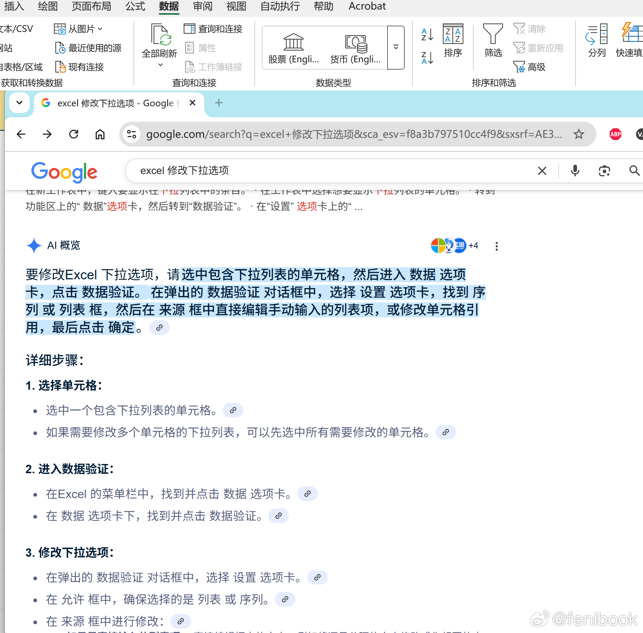Bookmark this page with the star

click(x=579, y=135)
